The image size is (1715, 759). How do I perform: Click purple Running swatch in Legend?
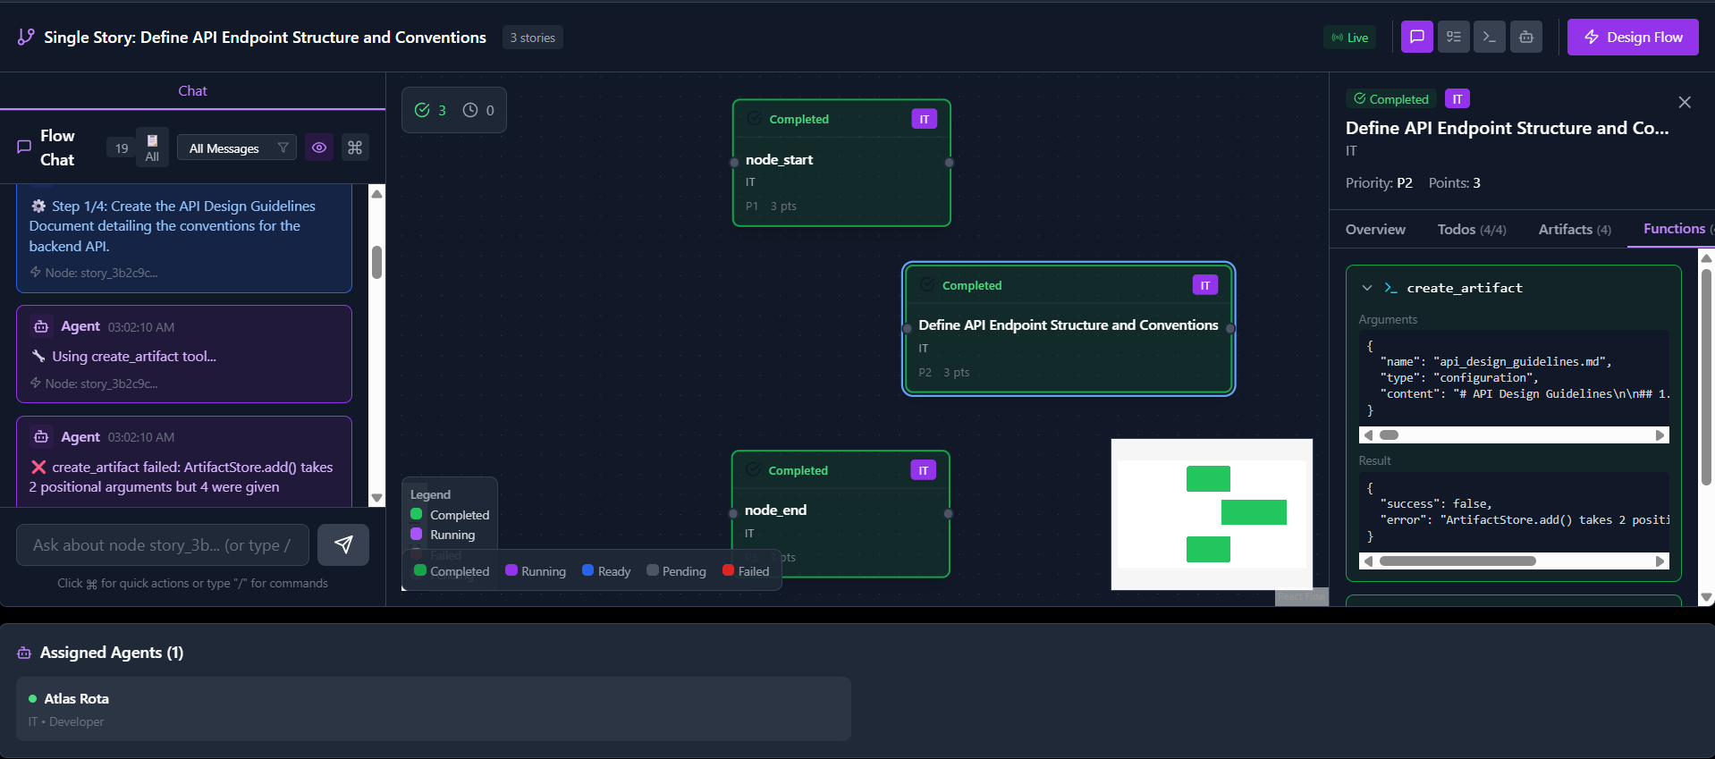tap(417, 534)
